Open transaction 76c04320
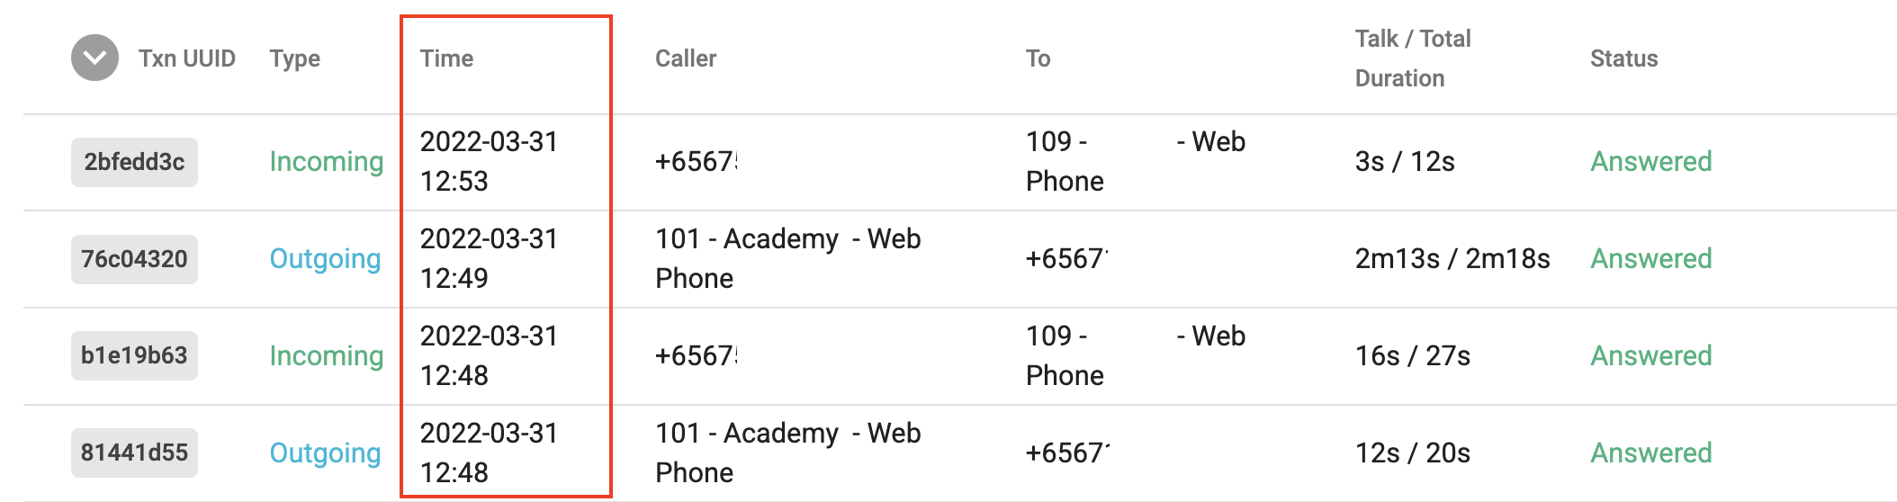 click(x=134, y=259)
